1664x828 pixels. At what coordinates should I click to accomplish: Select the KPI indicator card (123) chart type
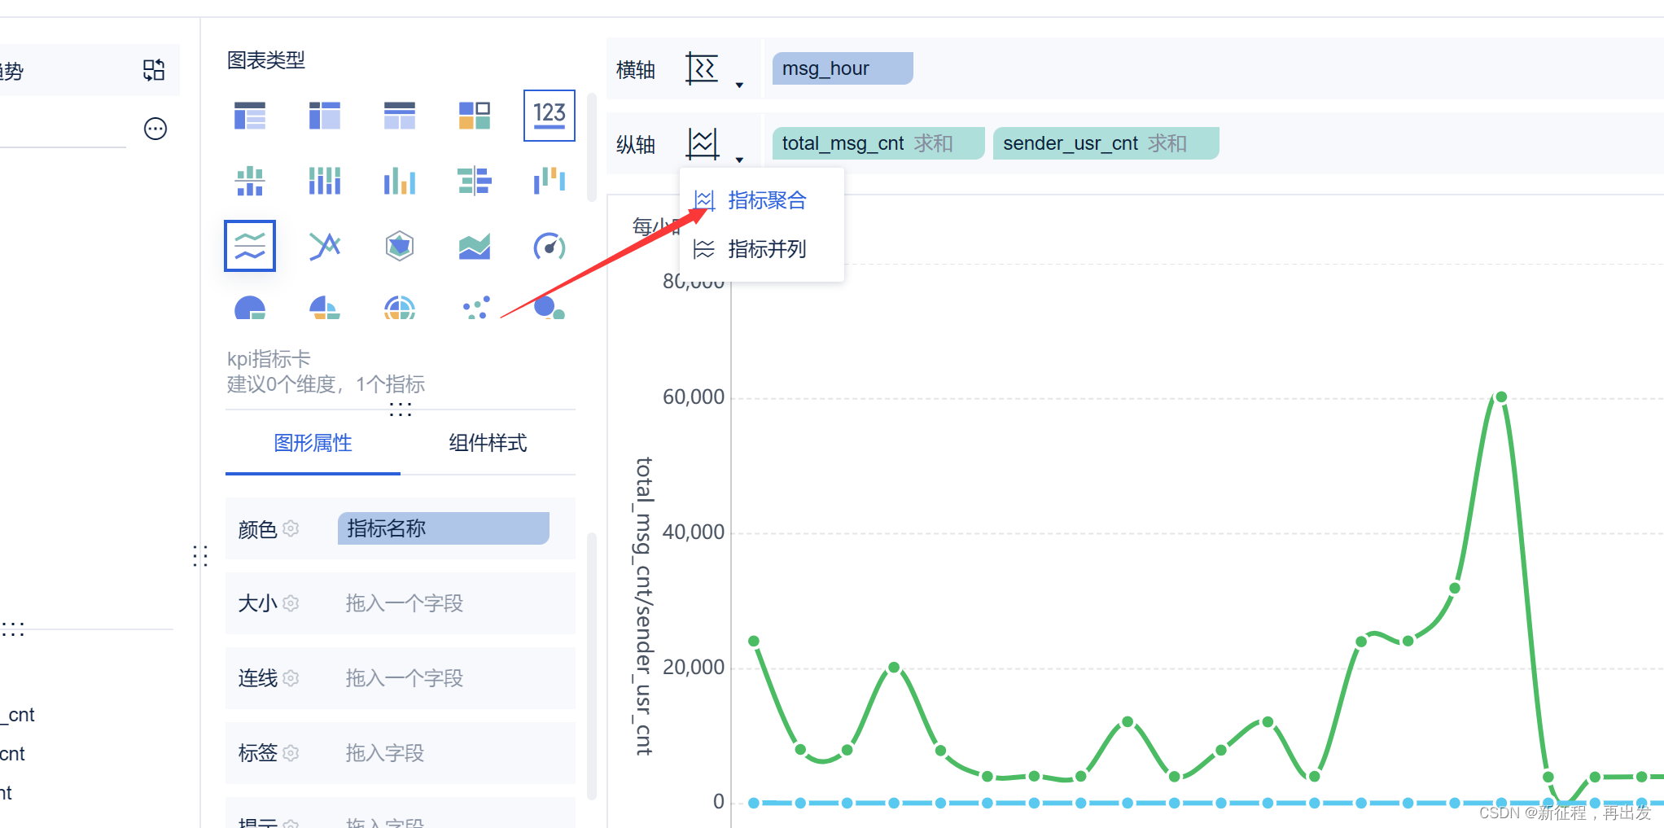tap(549, 115)
